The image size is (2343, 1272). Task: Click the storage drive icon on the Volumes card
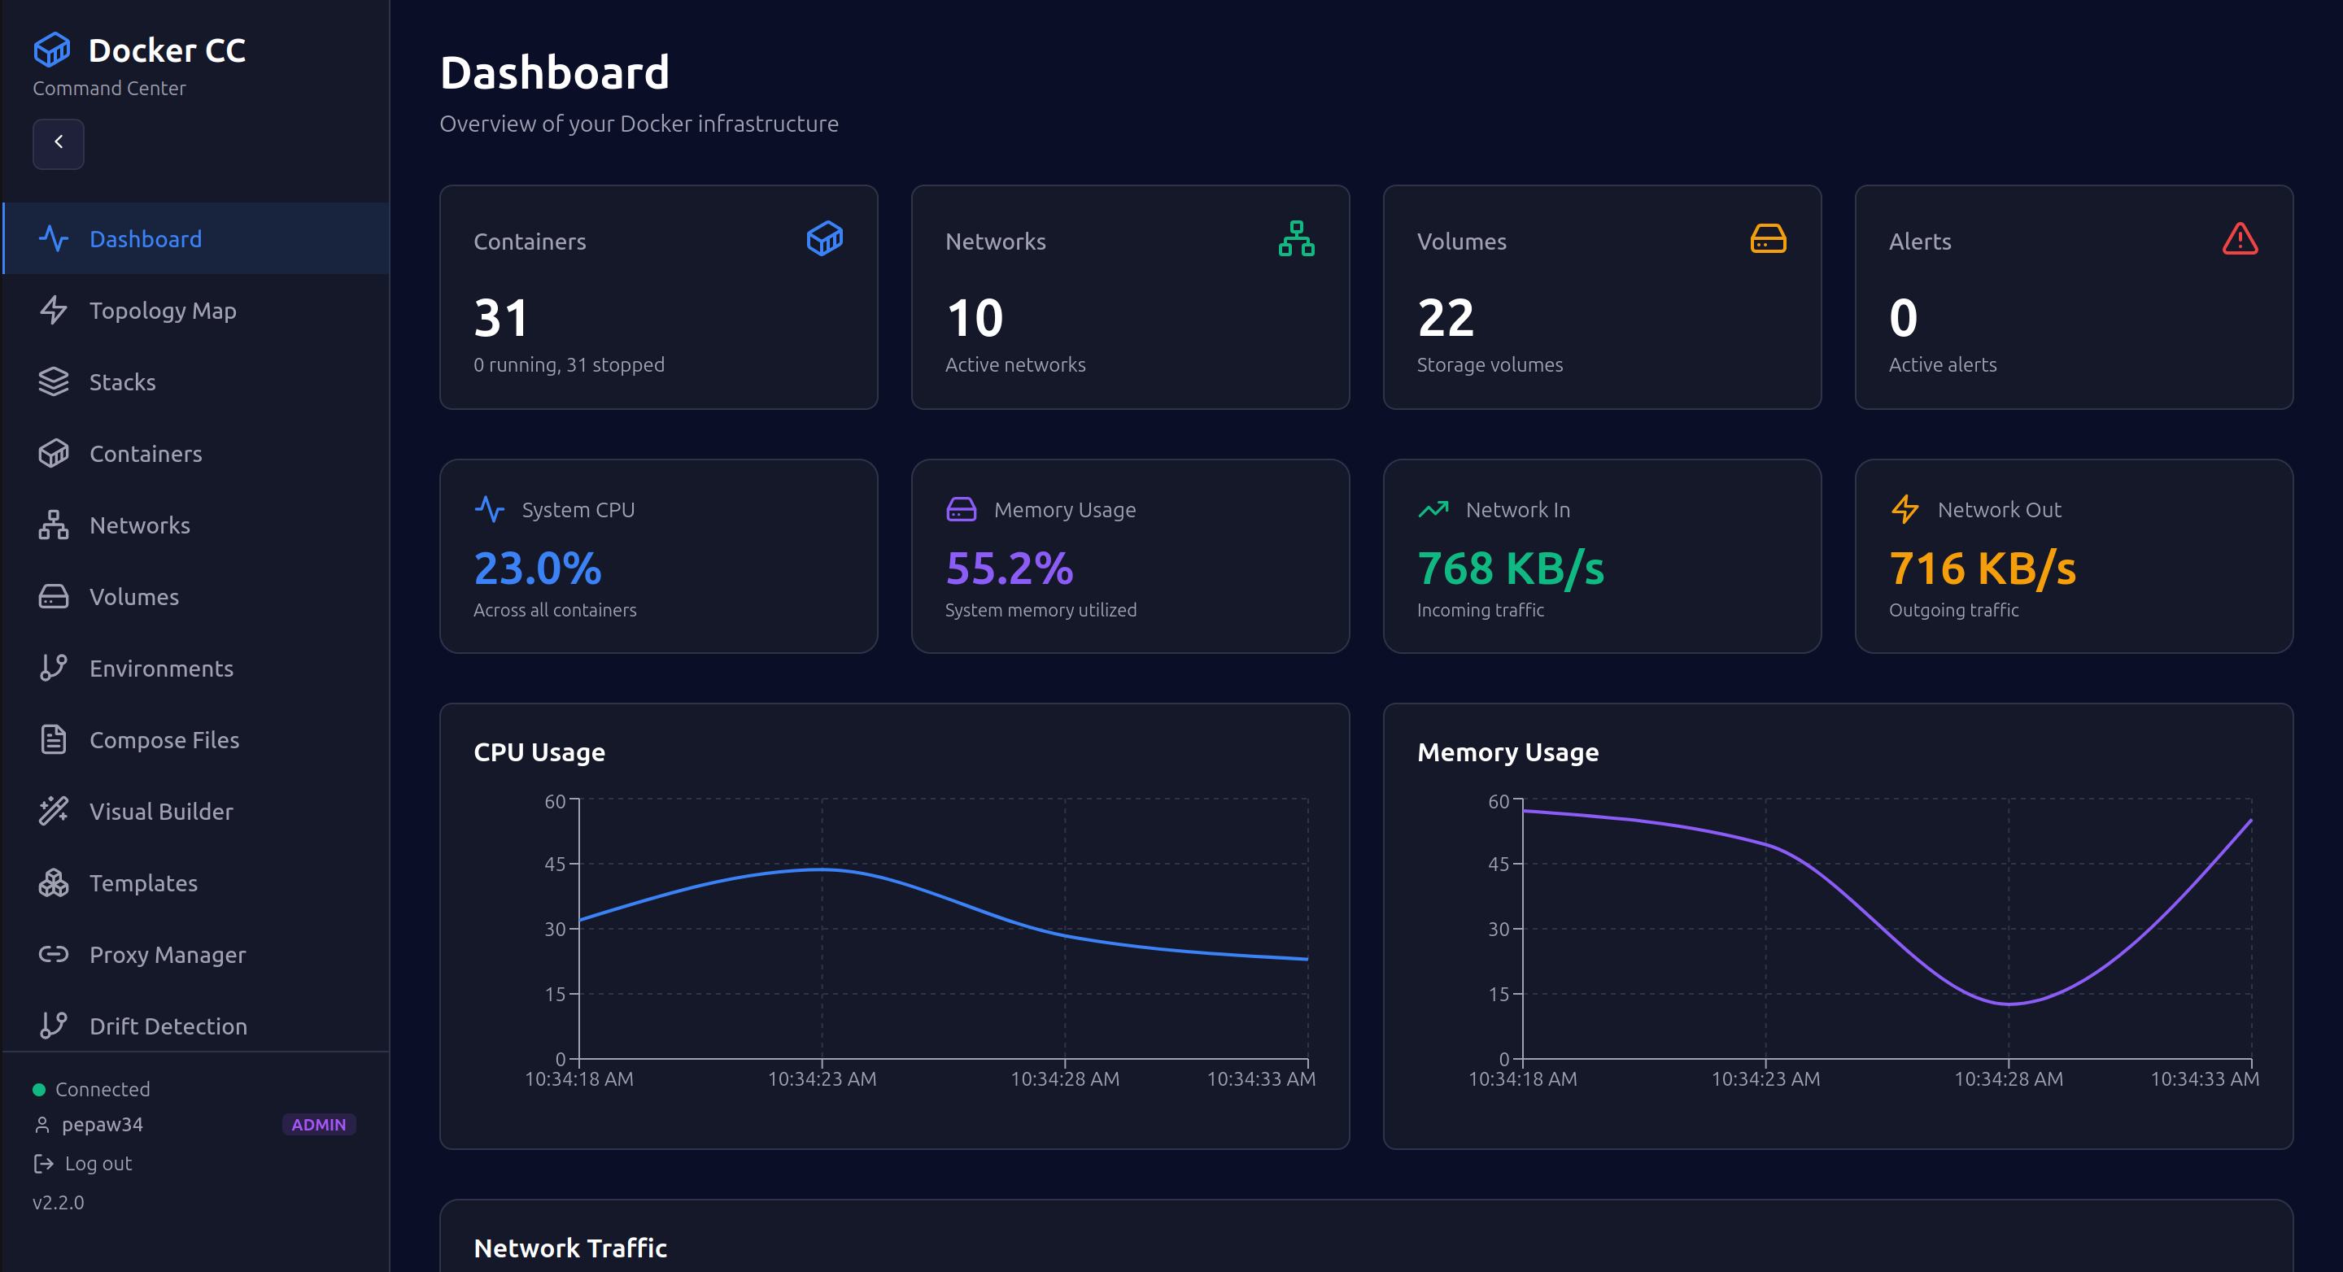click(1768, 239)
